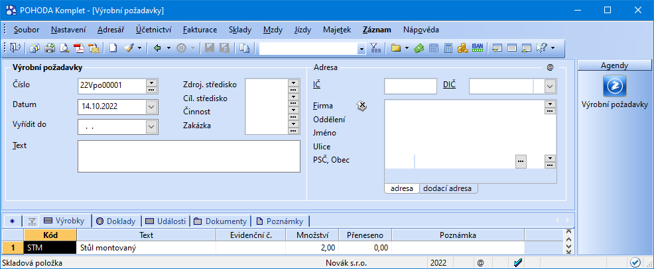The width and height of the screenshot is (654, 269).
Task: Click the asterisk tab left of table tabs
Action: (12, 221)
